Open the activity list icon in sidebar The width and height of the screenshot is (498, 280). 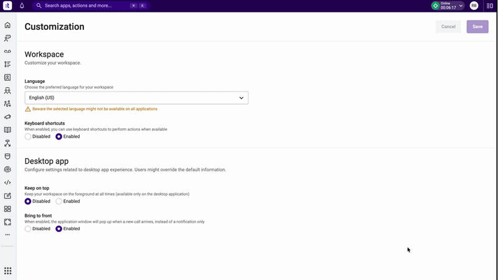(x=7, y=64)
